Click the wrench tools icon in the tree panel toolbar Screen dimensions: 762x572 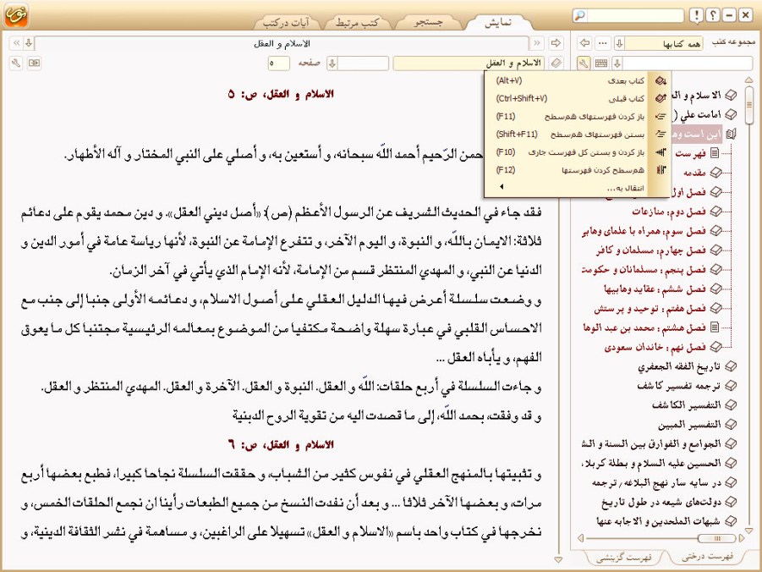(x=584, y=63)
